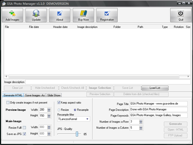Sort by the File date column header

40,27
